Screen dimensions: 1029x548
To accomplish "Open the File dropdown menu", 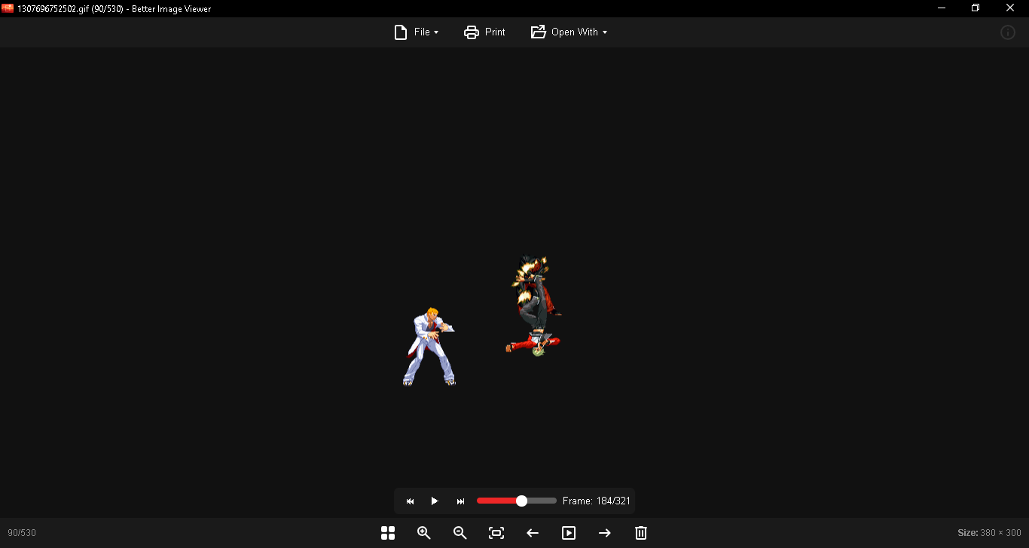I will pyautogui.click(x=416, y=32).
